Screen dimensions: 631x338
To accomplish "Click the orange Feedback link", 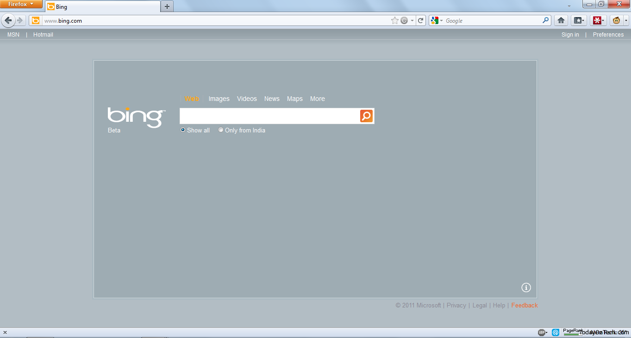I will click(525, 306).
